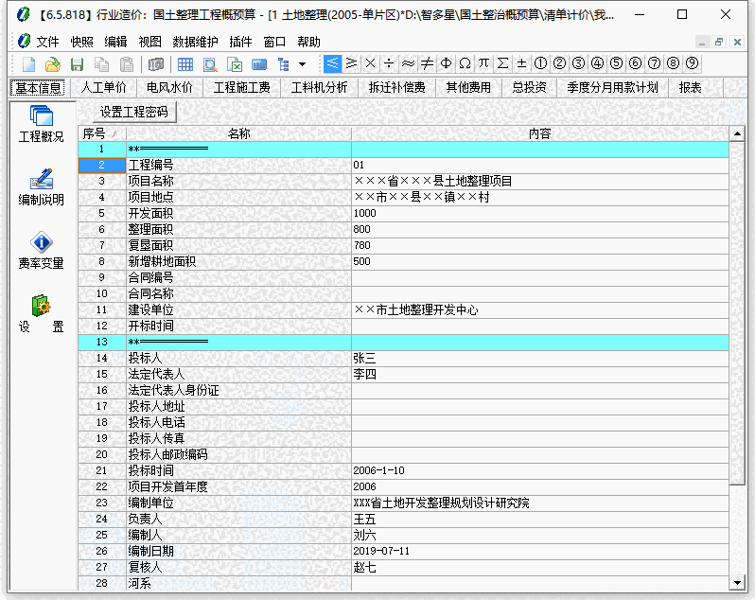Open 工程概况 in the left sidebar

[x=41, y=124]
